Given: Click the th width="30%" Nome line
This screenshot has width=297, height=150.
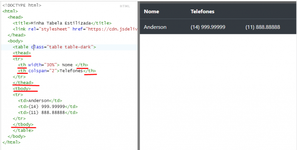Looking at the screenshot, I should [53, 65].
